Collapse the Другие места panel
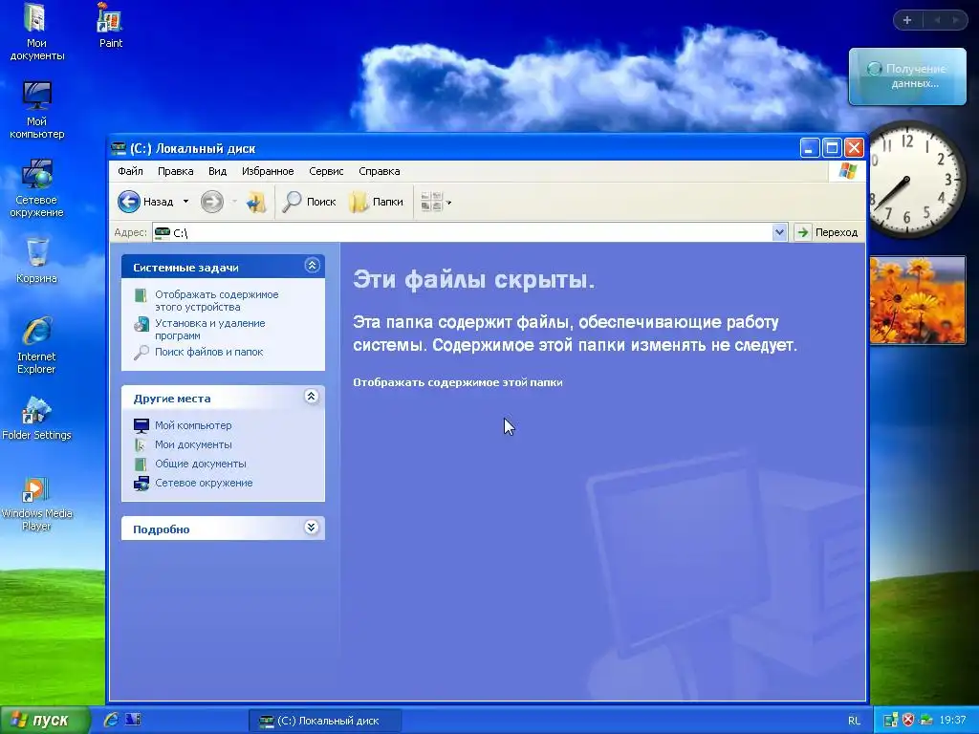This screenshot has width=979, height=734. tap(311, 397)
